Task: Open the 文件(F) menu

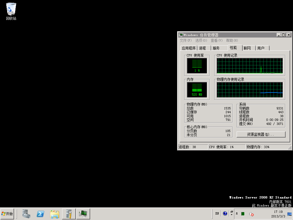Action: click(185, 40)
